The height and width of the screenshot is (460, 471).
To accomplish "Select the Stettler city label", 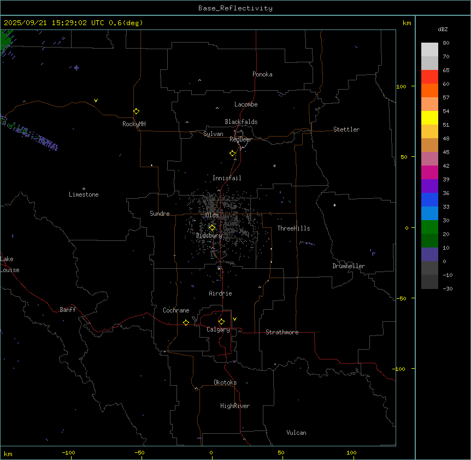I will [346, 129].
